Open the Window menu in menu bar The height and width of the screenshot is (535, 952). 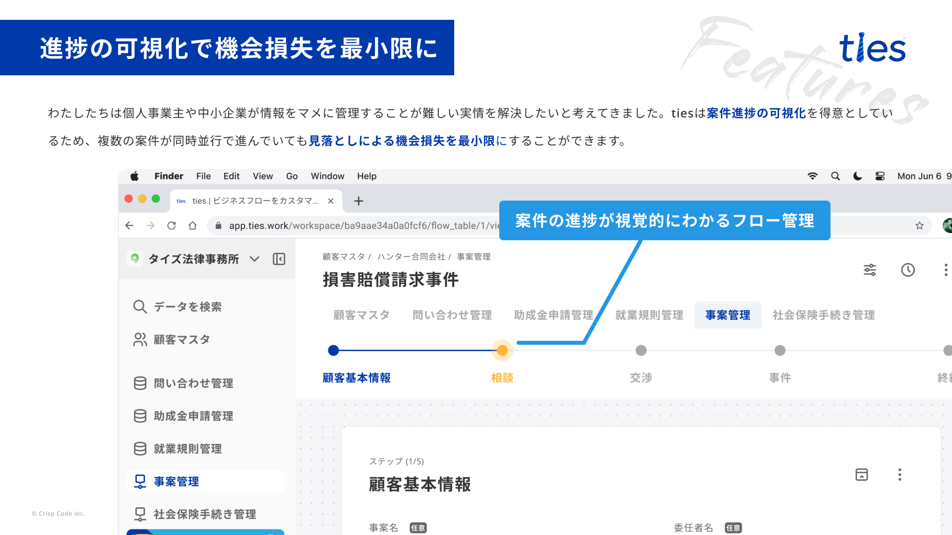tap(327, 176)
